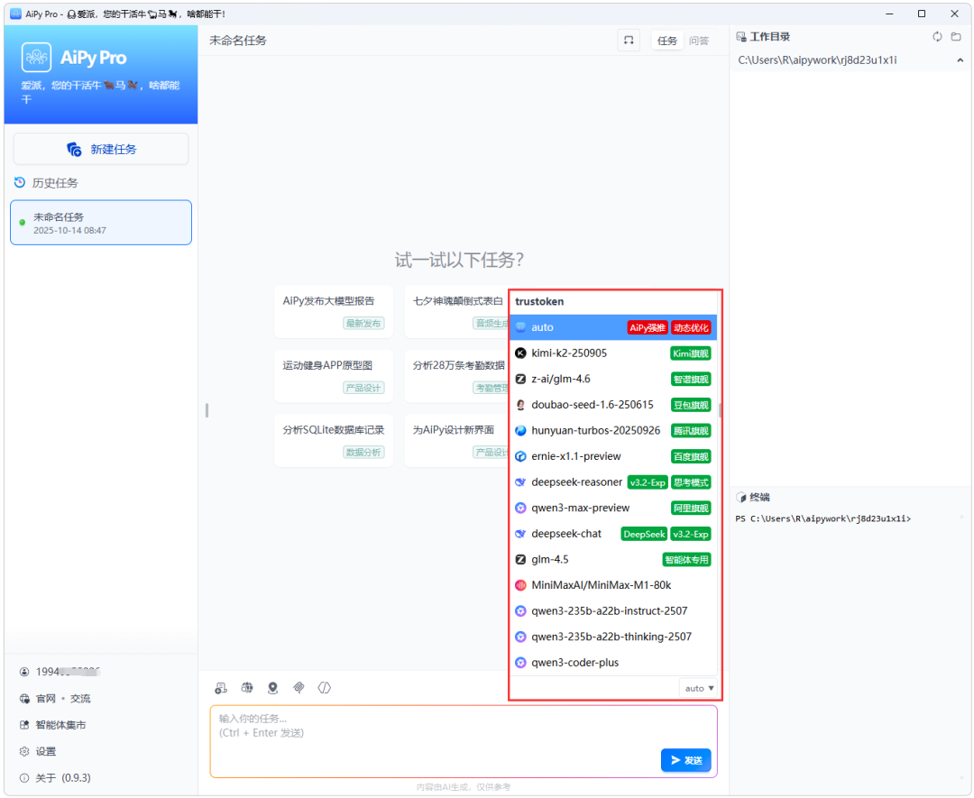
Task: Click the hunyuan blue sphere icon
Action: click(x=520, y=430)
